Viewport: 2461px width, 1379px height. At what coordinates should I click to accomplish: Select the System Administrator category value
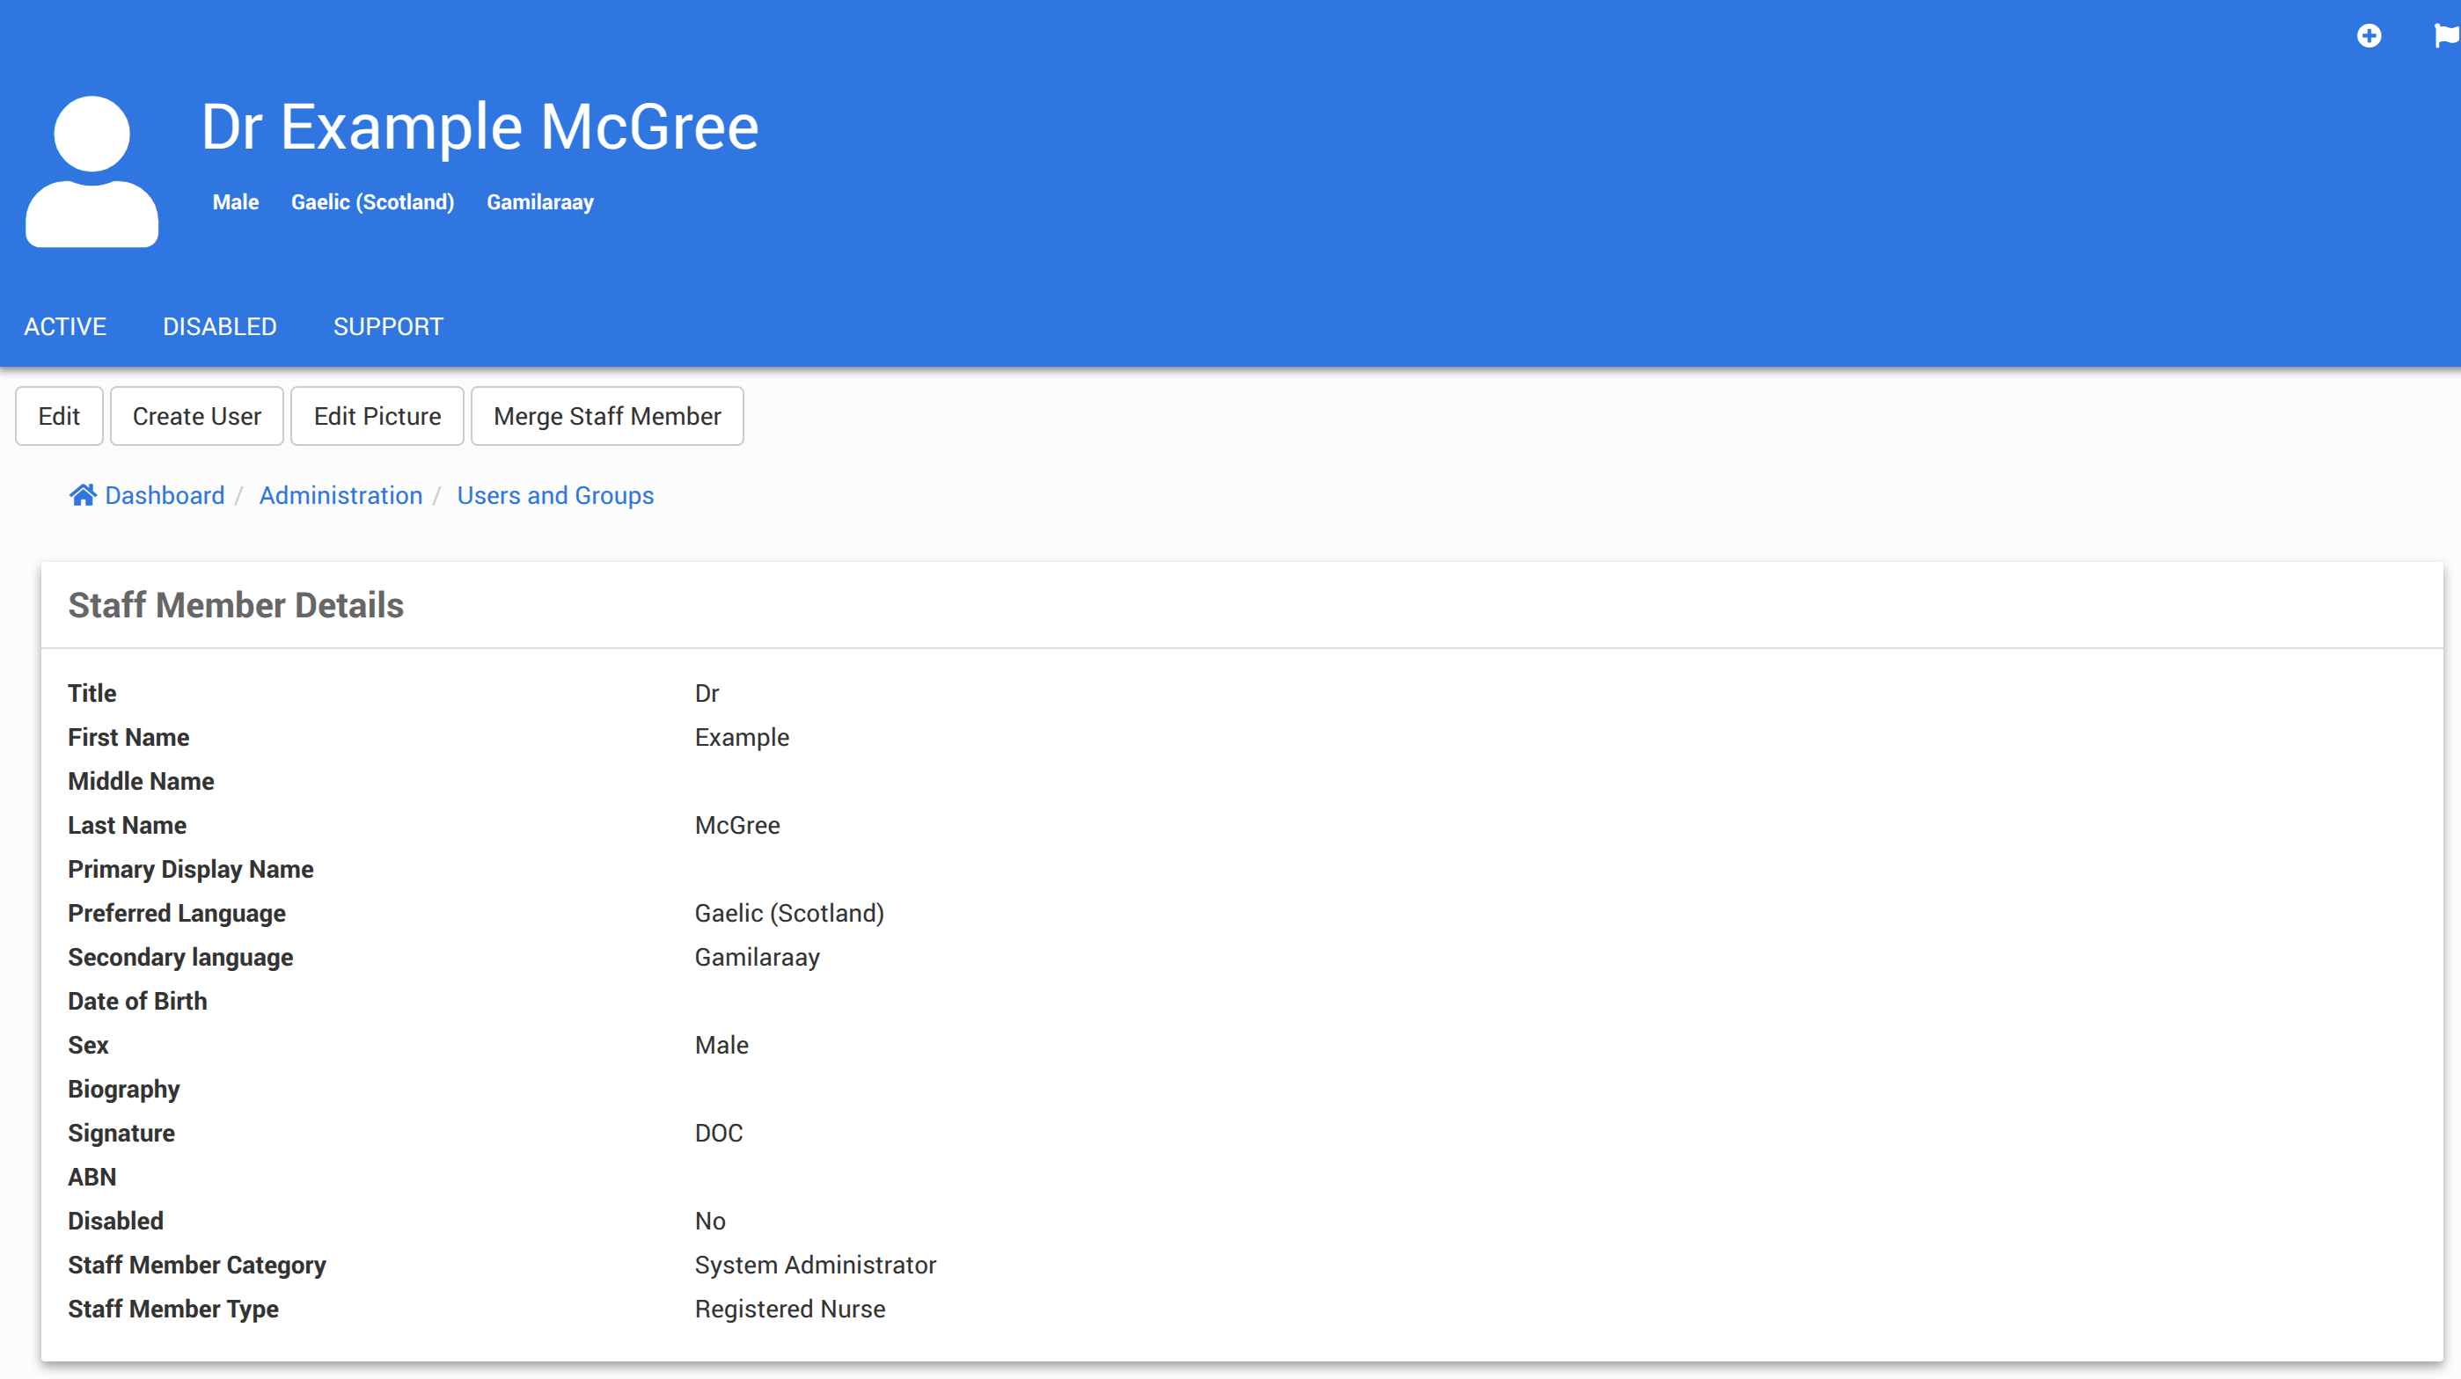tap(815, 1266)
